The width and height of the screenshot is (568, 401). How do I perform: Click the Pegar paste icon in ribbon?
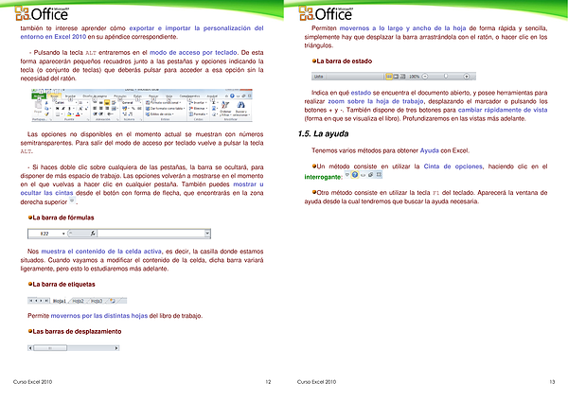pos(38,105)
